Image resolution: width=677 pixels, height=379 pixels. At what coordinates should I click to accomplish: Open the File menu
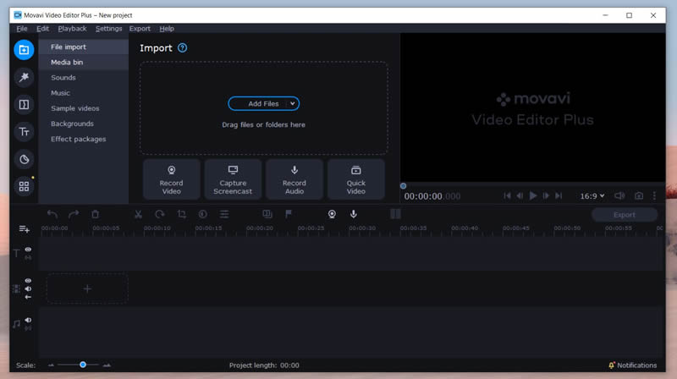pyautogui.click(x=22, y=29)
